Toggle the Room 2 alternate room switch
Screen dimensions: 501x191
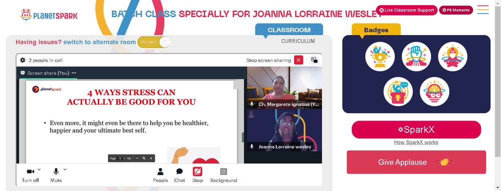pyautogui.click(x=154, y=42)
